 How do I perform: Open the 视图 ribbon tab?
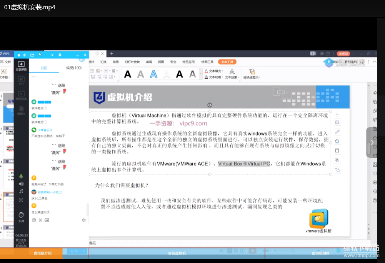pos(161,62)
